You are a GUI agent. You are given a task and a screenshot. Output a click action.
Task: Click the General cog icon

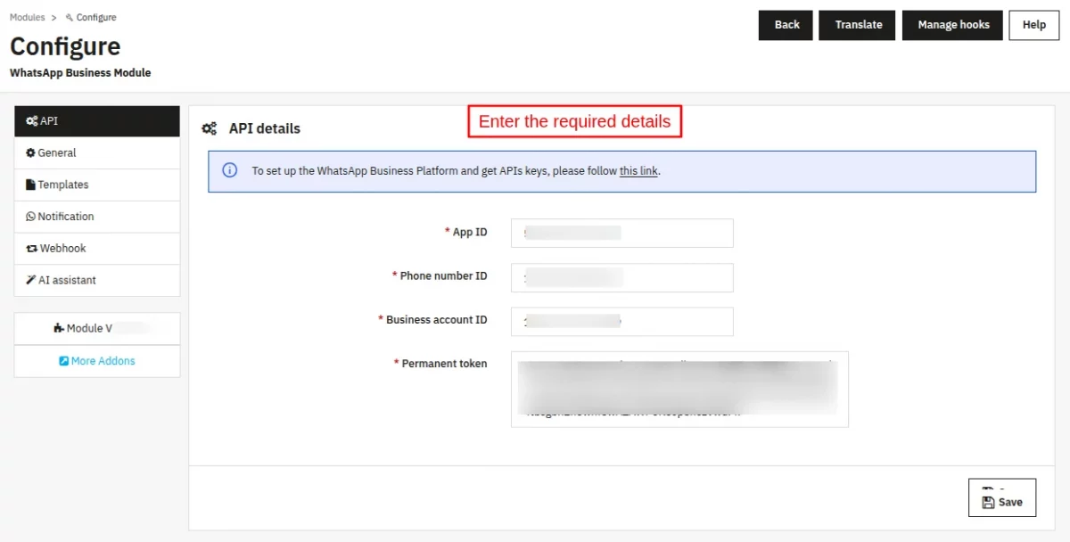tap(30, 153)
